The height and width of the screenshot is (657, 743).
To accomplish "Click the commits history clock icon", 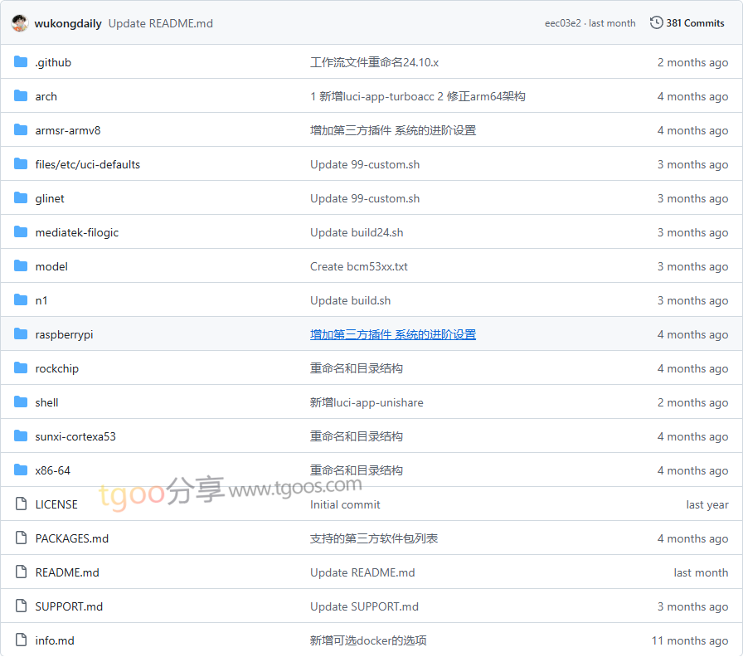I will 656,23.
